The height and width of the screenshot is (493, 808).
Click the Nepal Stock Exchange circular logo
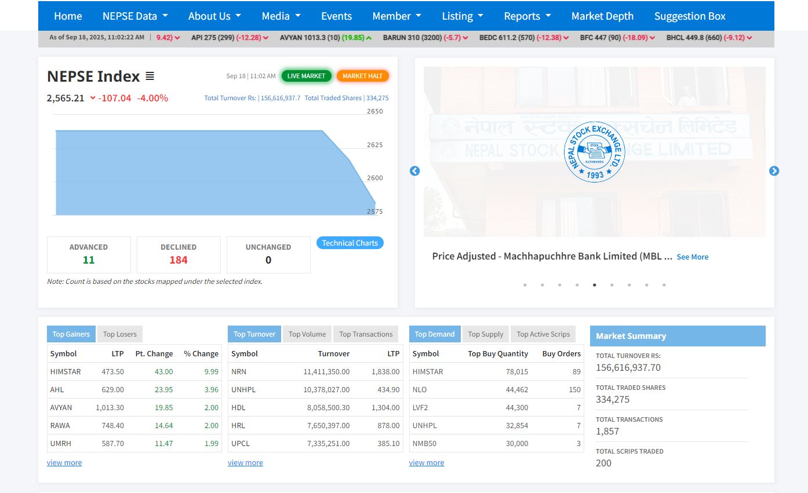595,152
